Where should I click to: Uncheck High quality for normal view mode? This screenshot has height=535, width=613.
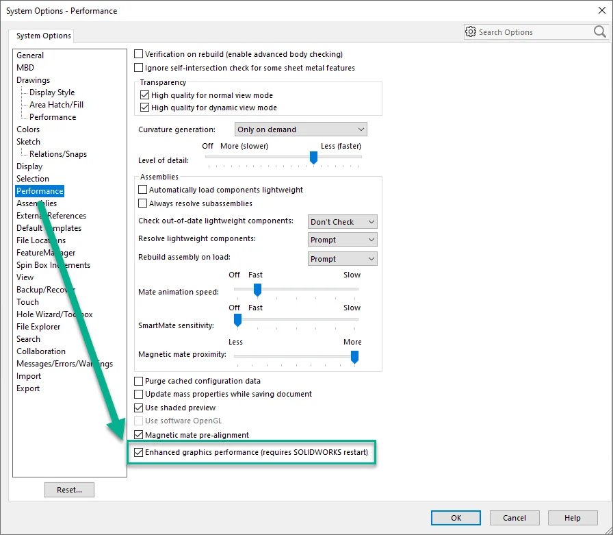coord(144,95)
